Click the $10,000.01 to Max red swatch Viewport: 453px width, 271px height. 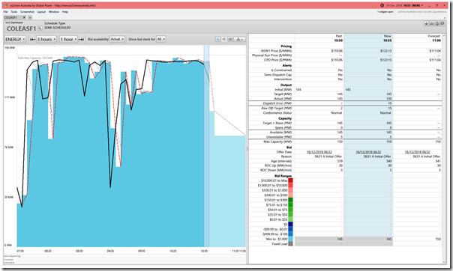[x=291, y=180]
